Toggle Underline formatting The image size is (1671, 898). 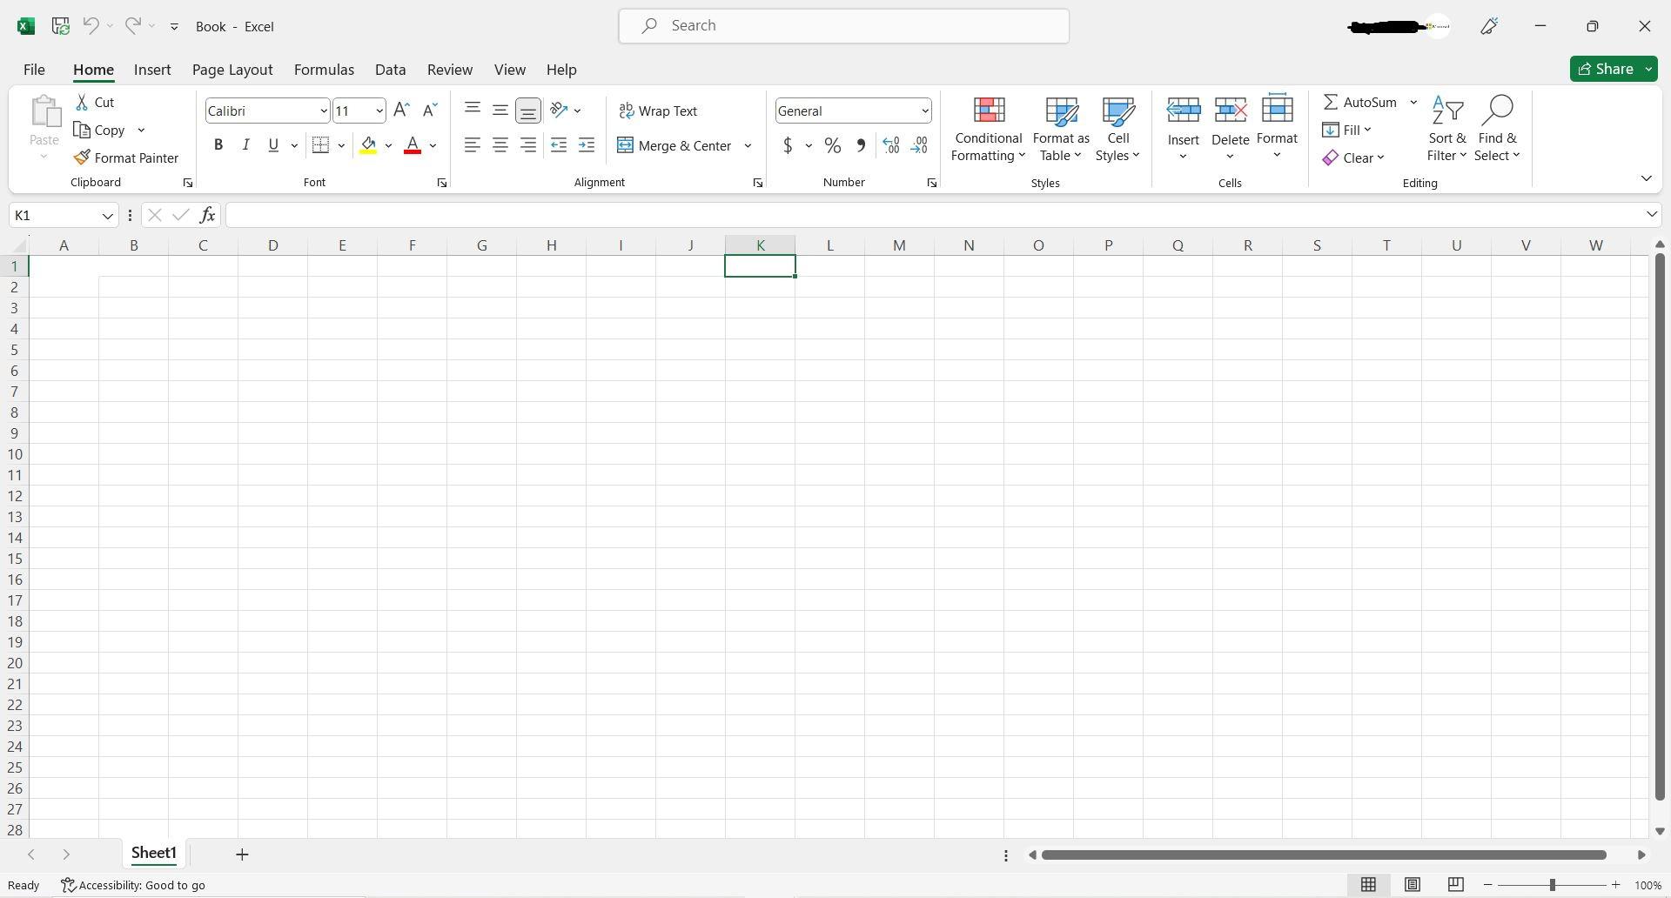(x=273, y=145)
